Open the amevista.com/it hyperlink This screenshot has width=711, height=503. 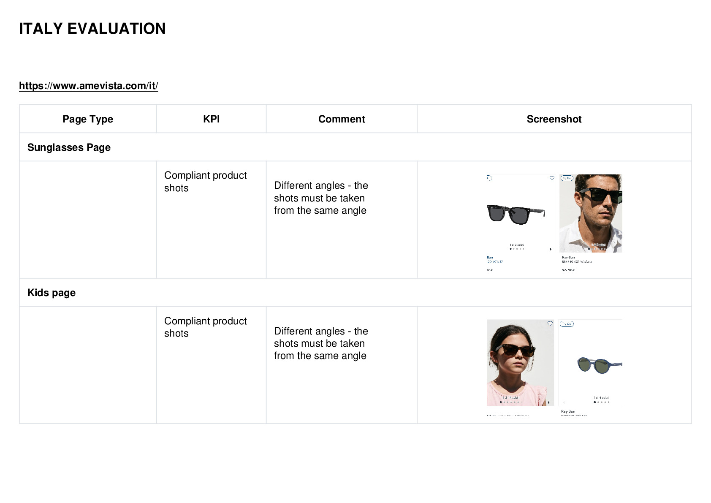pos(89,86)
